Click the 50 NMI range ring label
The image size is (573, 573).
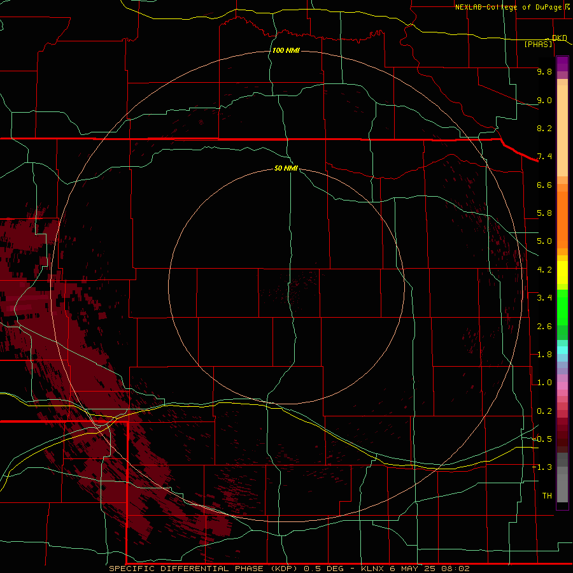coord(286,168)
